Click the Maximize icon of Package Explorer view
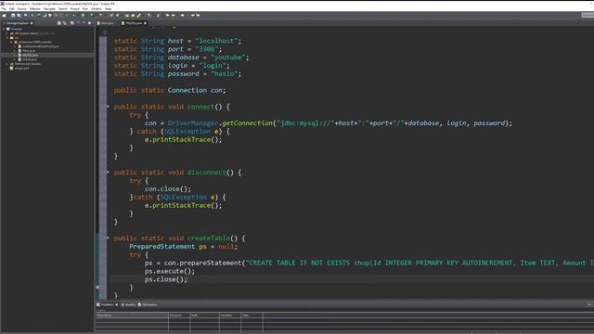Screen dimensions: 594x334 coord(89,23)
